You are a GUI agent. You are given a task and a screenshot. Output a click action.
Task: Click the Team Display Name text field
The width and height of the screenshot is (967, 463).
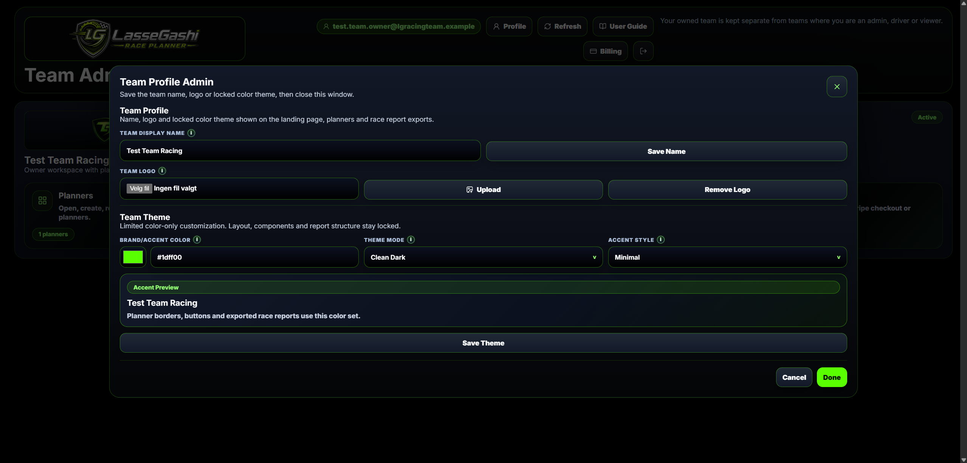[x=300, y=151]
